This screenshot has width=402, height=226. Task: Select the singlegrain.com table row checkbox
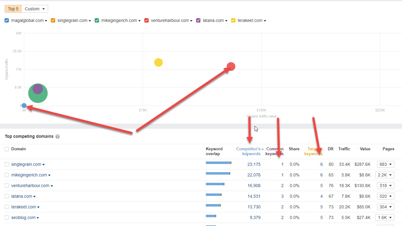pyautogui.click(x=7, y=164)
